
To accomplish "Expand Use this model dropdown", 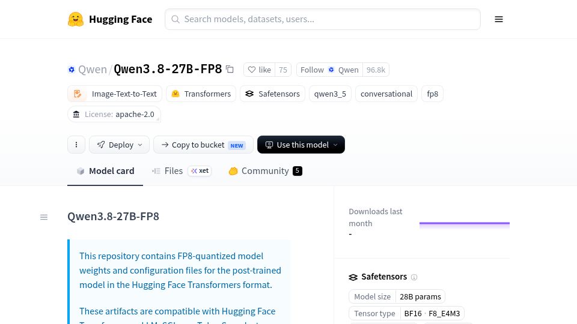I will coord(301,145).
